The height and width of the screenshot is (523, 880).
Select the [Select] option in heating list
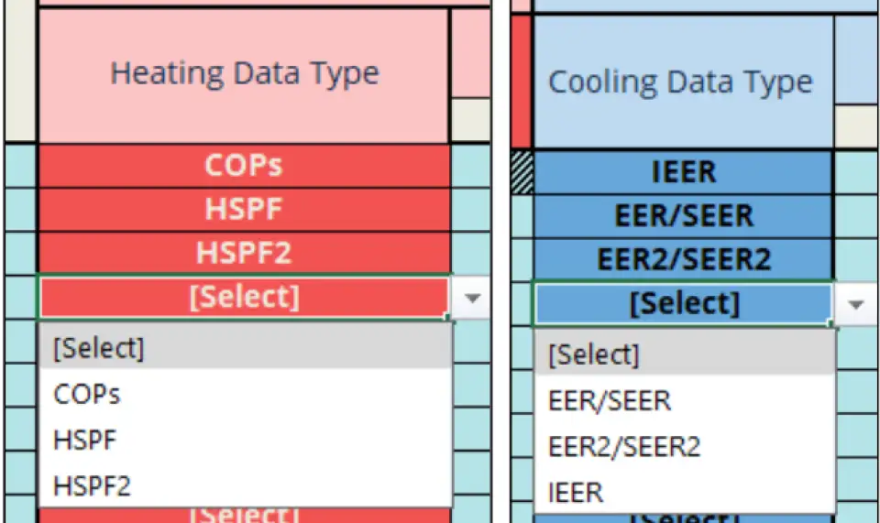(99, 348)
